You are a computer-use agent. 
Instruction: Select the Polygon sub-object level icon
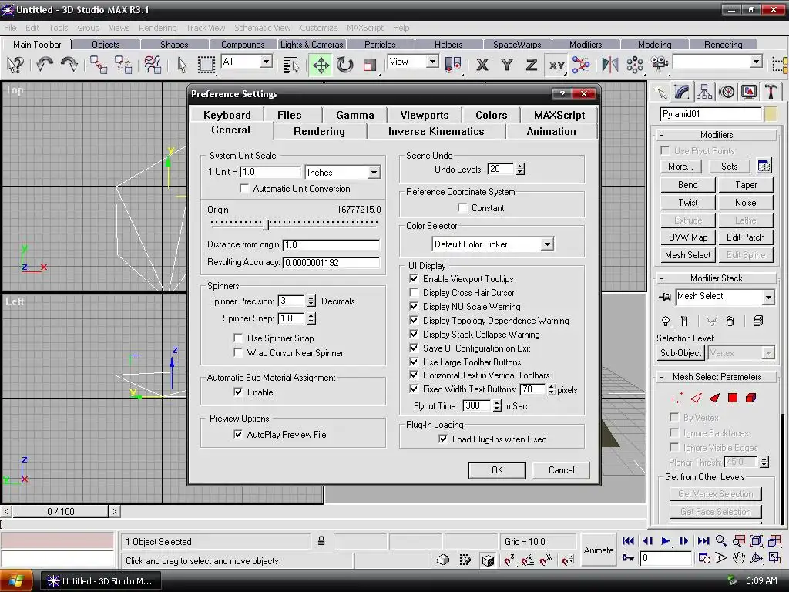tap(733, 398)
